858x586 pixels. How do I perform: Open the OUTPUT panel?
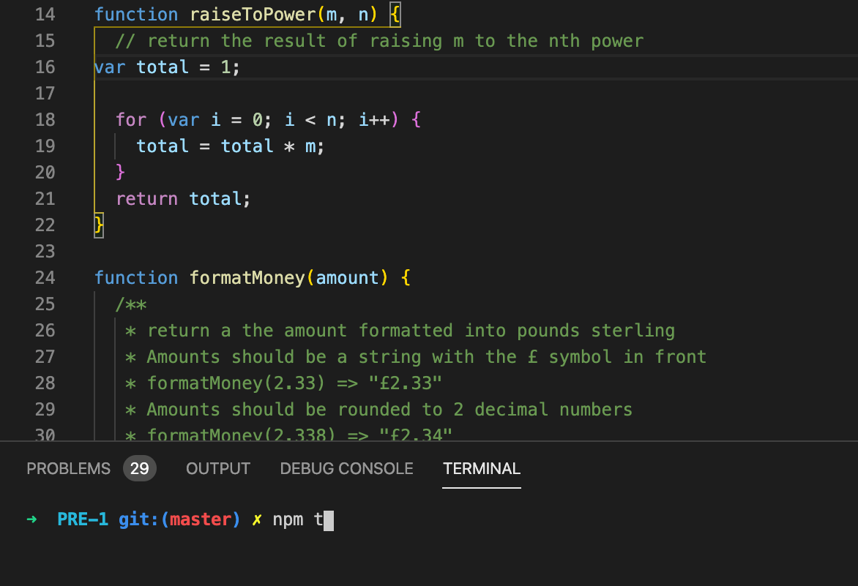click(x=217, y=468)
